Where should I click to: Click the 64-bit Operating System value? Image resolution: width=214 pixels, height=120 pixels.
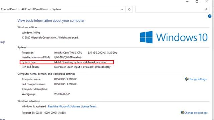tap(80, 62)
